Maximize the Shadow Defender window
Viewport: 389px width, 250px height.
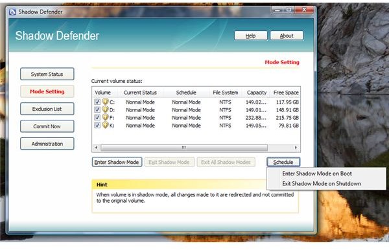coord(289,10)
